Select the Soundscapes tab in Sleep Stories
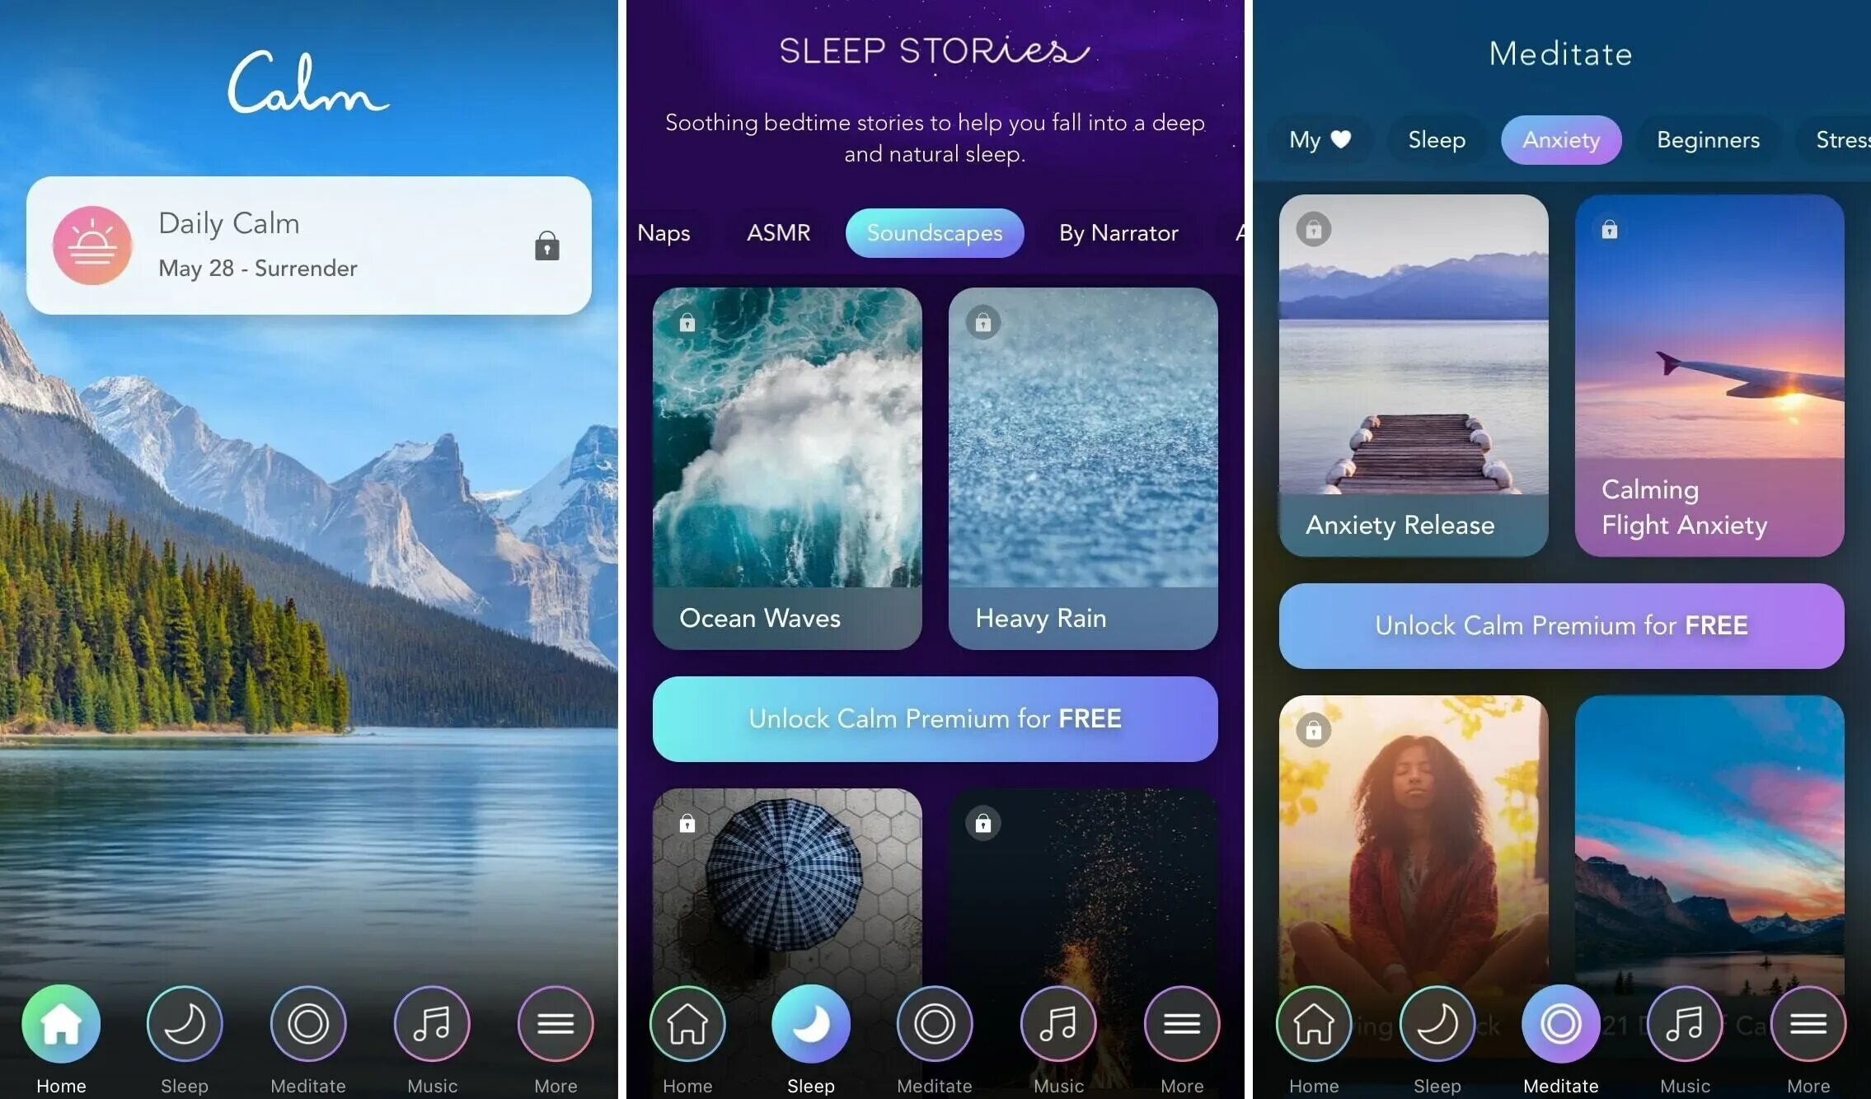Viewport: 1871px width, 1099px height. click(934, 233)
